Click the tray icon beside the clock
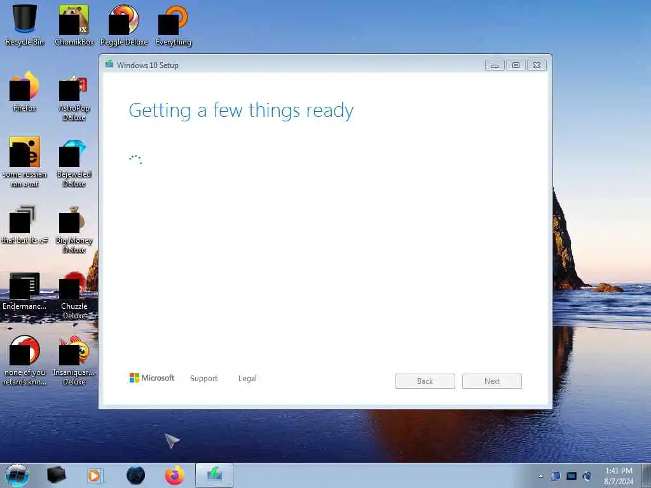 [587, 476]
